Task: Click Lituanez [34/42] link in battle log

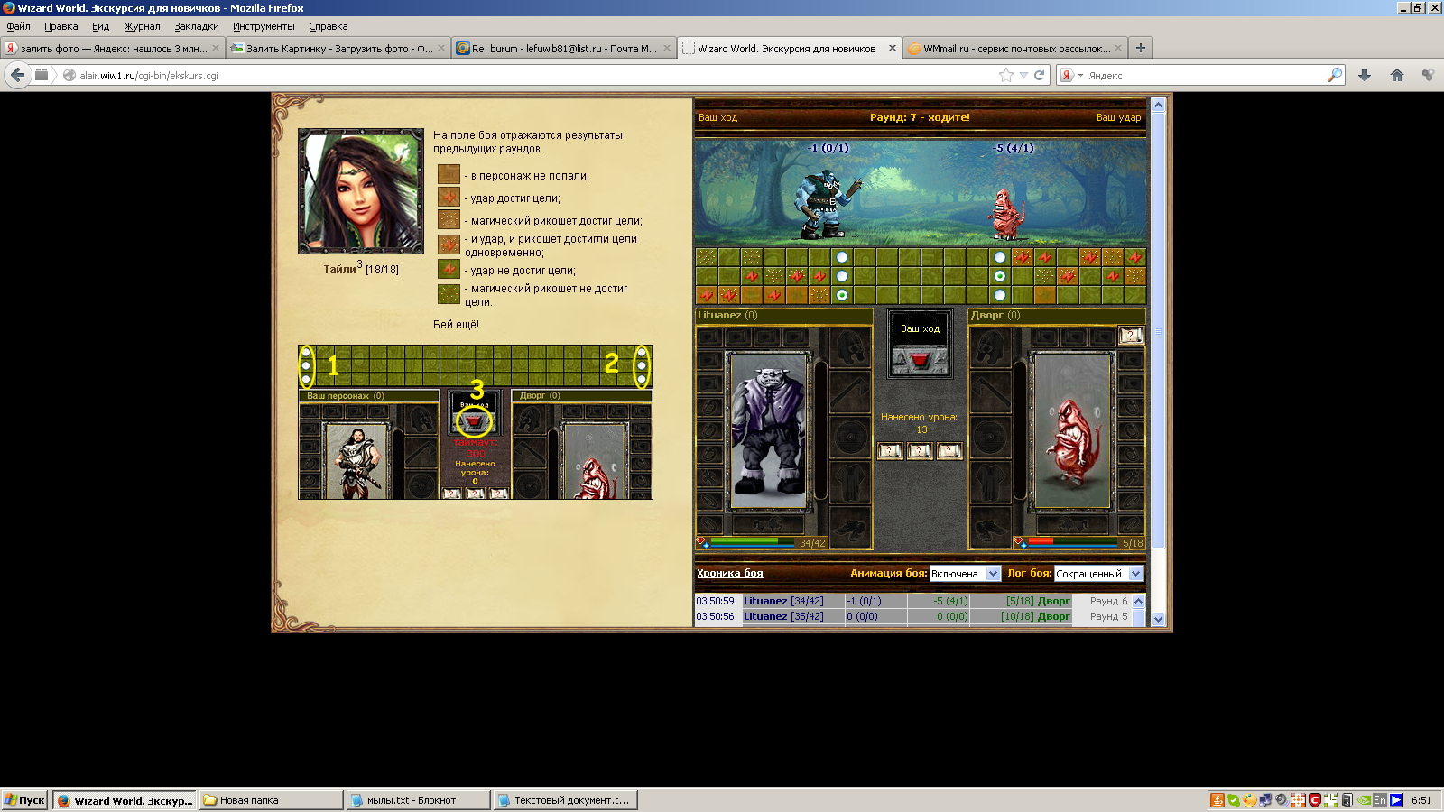Action: pos(783,601)
